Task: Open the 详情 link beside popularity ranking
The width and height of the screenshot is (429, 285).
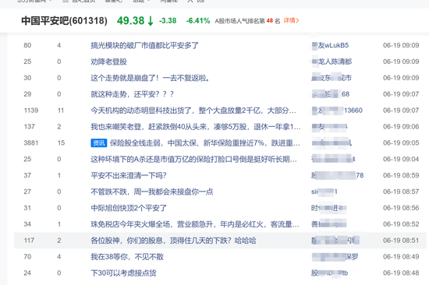Action: click(291, 20)
